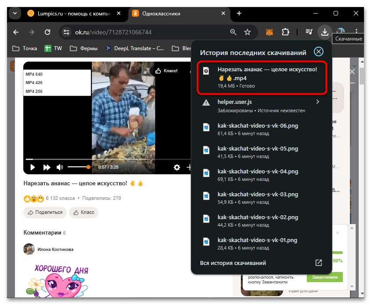
Task: Open the MetaMask extension
Action: point(269,32)
